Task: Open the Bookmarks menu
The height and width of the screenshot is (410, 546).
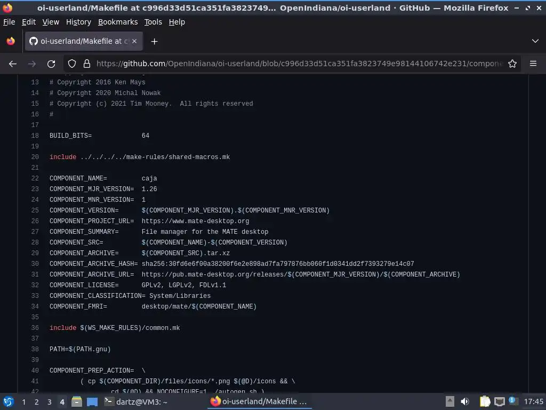Action: [118, 22]
